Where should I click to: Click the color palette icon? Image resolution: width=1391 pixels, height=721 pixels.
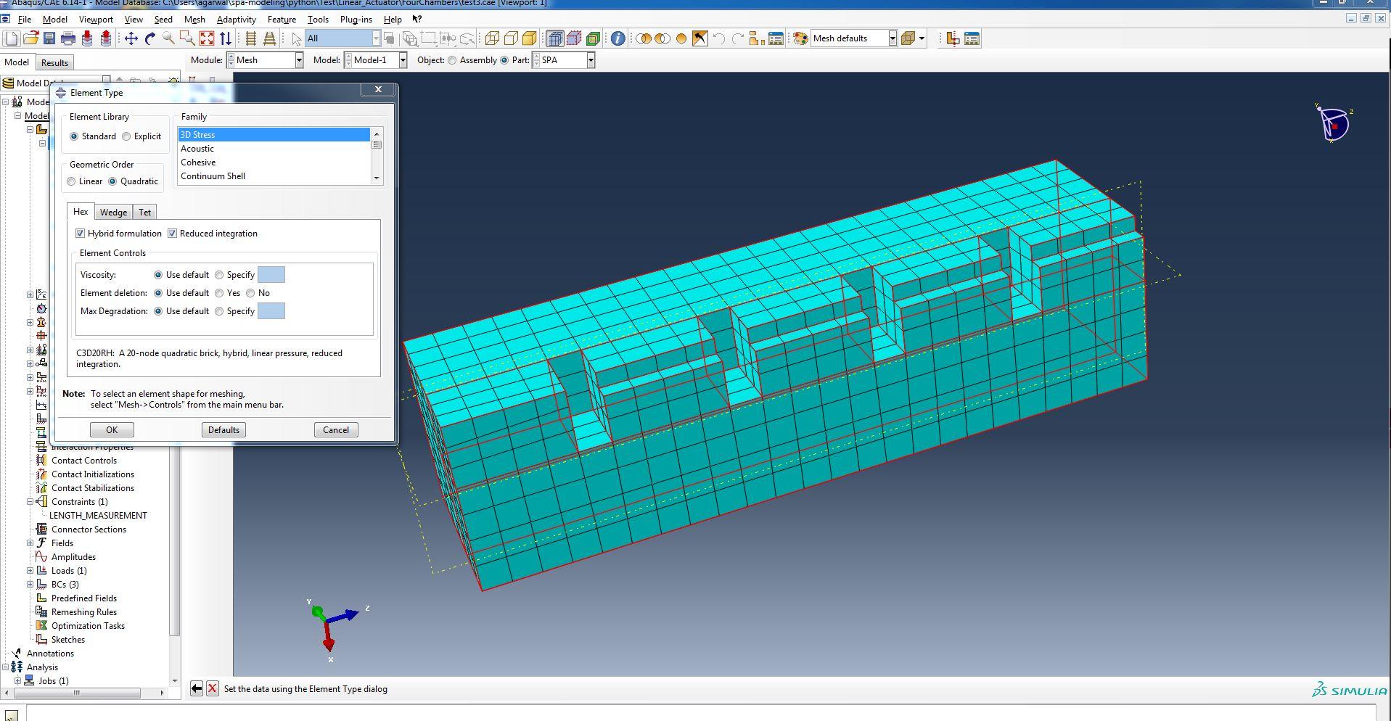point(800,38)
